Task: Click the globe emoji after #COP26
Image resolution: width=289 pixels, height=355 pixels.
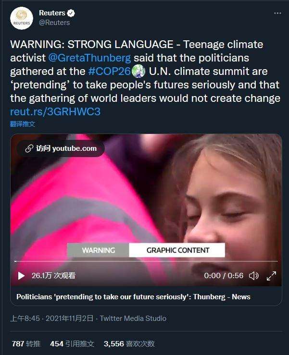Action: [x=138, y=72]
